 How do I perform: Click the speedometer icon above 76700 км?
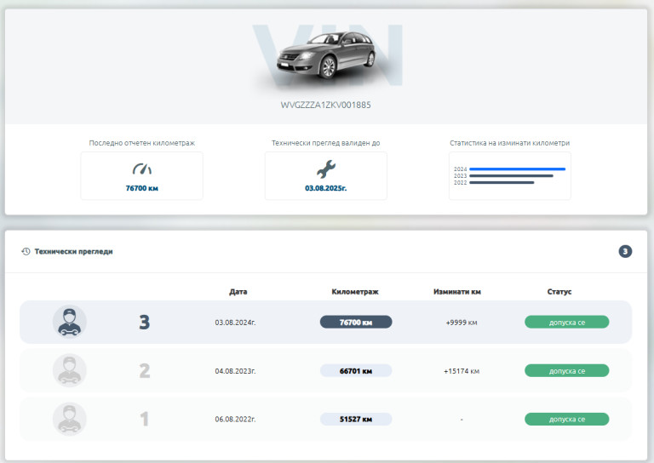click(x=141, y=169)
